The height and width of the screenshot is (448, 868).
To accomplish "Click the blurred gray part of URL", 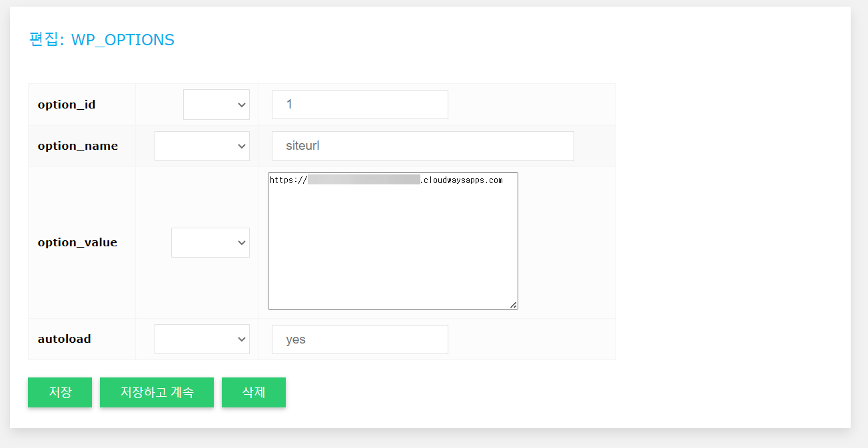I will pos(364,180).
